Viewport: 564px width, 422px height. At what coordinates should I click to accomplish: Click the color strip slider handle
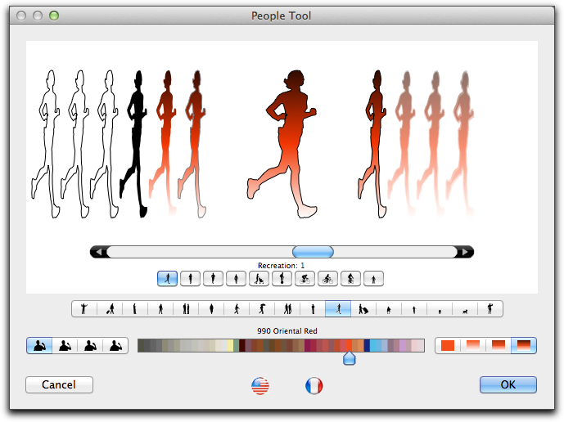point(350,358)
